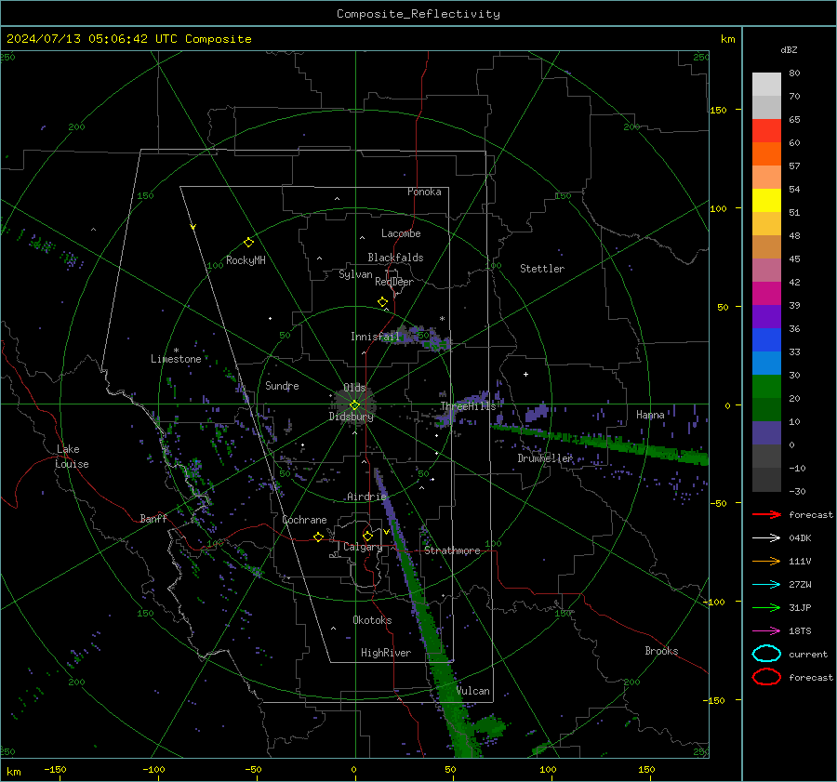Click the 'current' legend label

tap(808, 654)
